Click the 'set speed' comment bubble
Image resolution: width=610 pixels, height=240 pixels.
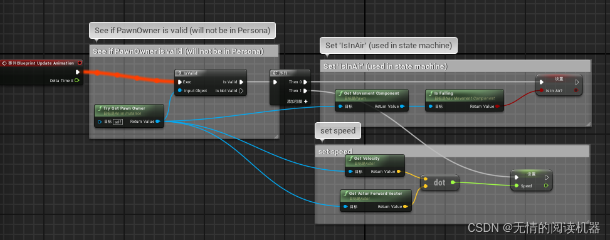pos(338,131)
